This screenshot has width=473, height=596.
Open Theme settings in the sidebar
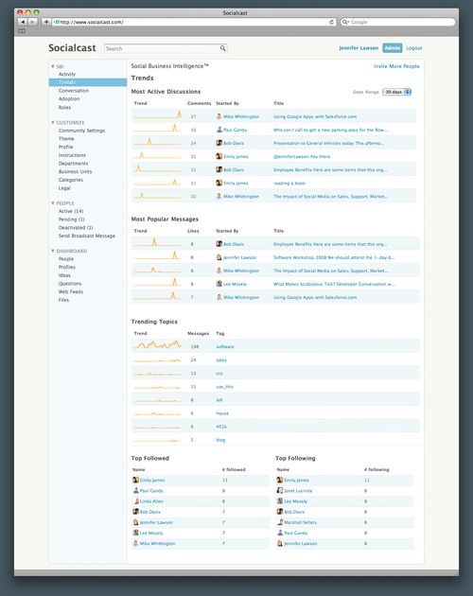(x=66, y=139)
